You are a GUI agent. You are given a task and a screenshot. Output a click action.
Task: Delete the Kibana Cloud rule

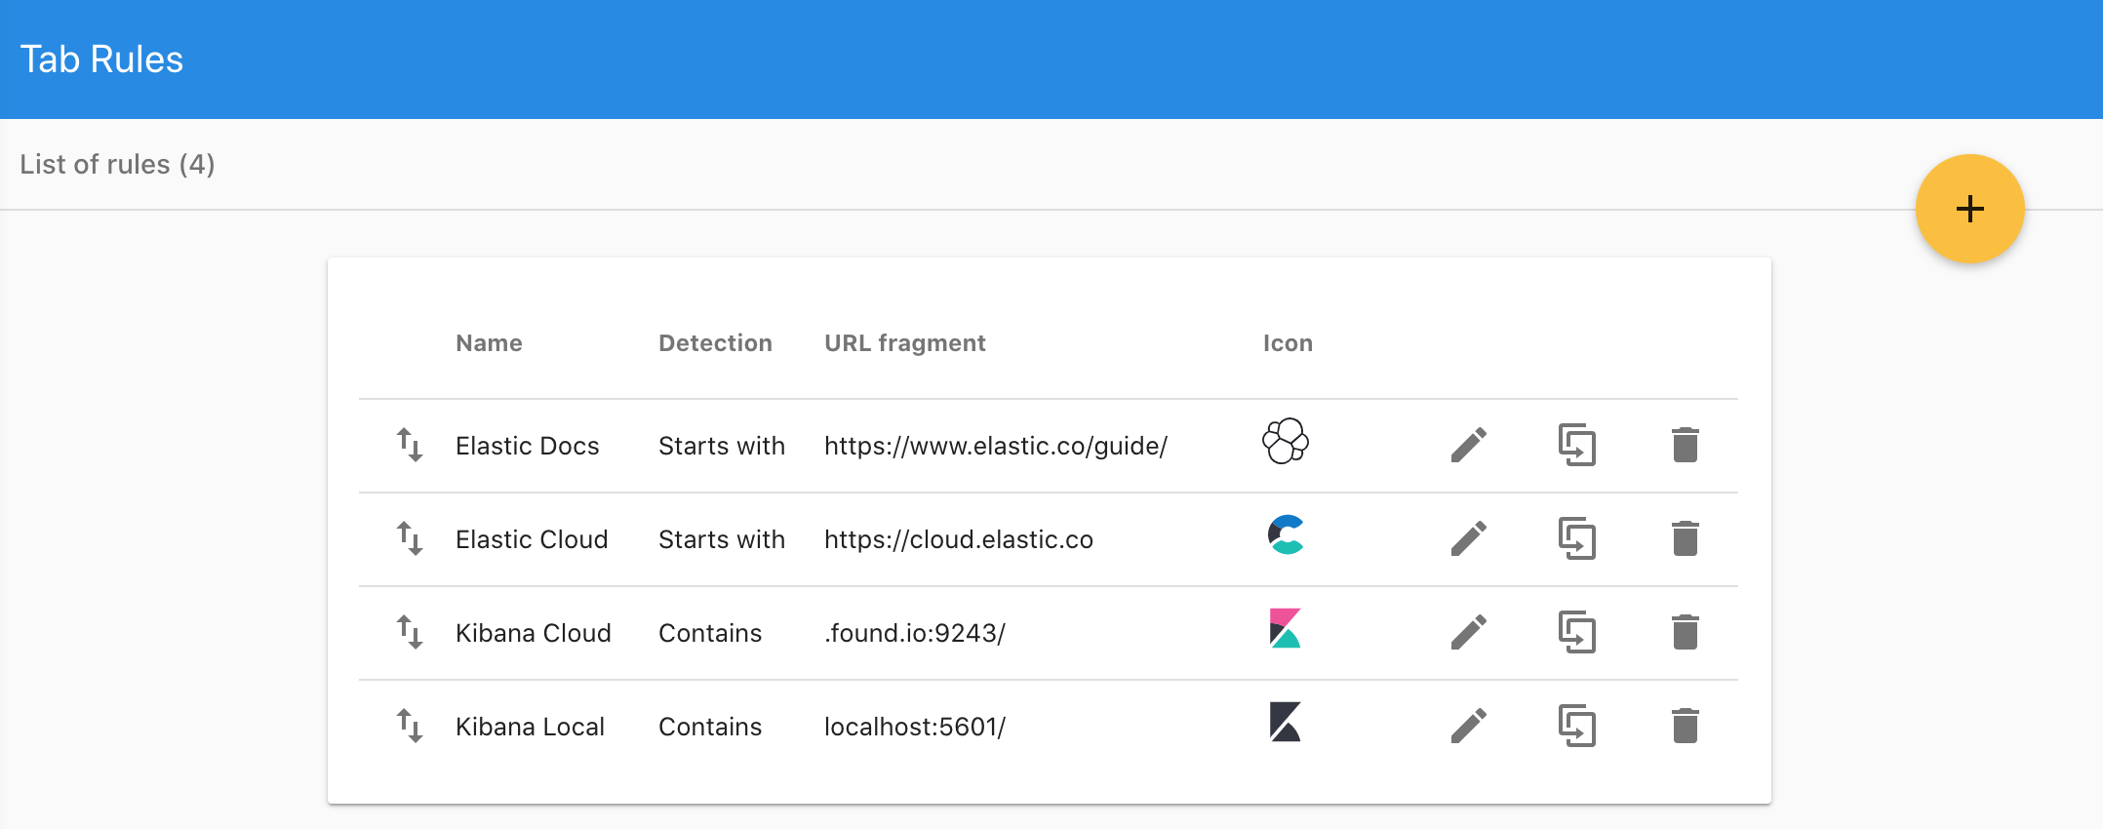tap(1686, 632)
